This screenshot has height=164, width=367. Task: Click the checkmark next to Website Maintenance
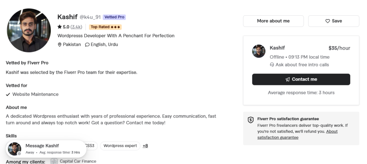tap(8, 94)
